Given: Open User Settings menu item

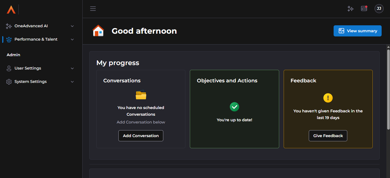Looking at the screenshot, I should tap(41, 68).
